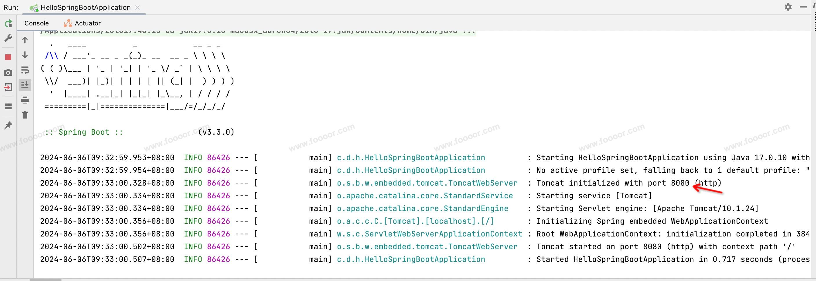Click the horizontal scrollbar at the bottom of the console

tap(45, 280)
